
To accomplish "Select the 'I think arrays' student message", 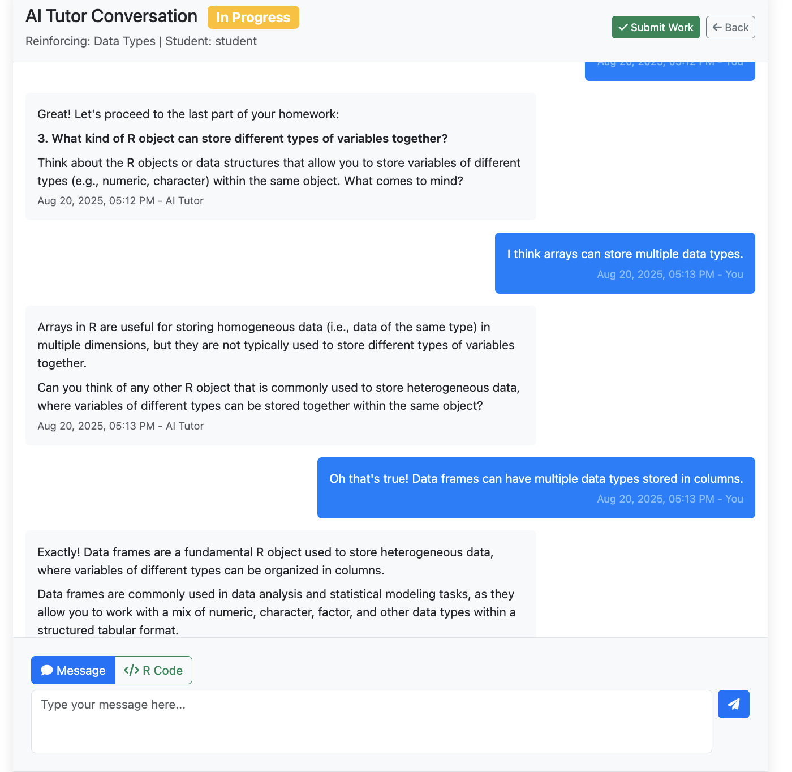I will (x=625, y=254).
